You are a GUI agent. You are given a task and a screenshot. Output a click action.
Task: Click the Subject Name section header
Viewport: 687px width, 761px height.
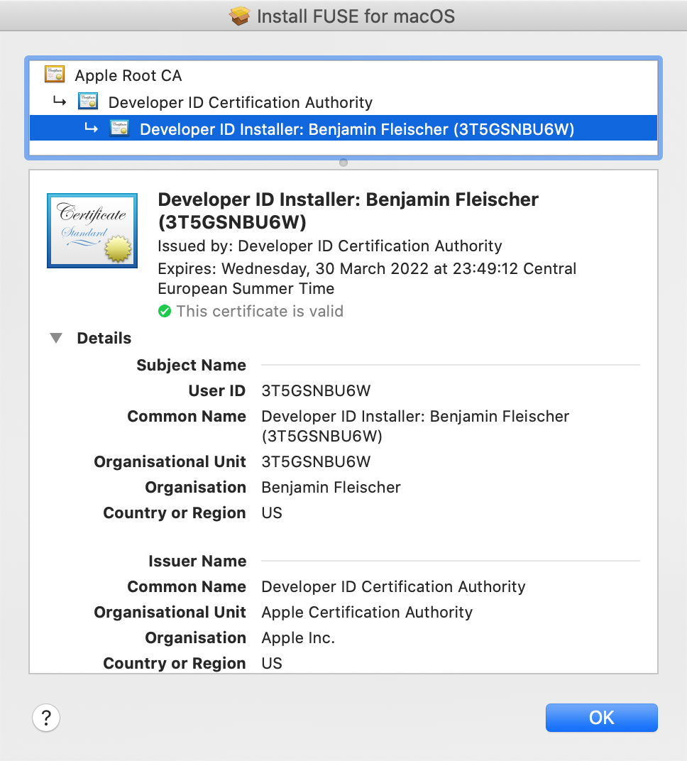pyautogui.click(x=191, y=365)
